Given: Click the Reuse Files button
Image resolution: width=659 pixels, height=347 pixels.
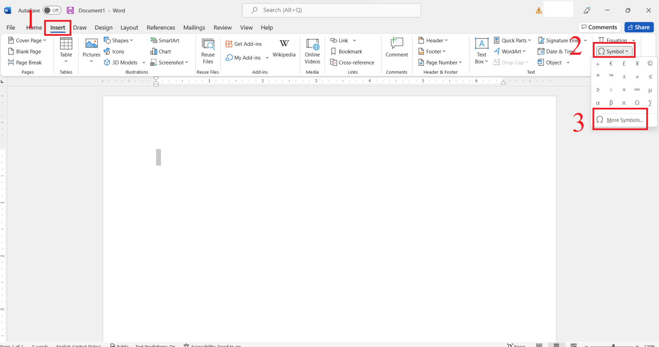Looking at the screenshot, I should [208, 51].
